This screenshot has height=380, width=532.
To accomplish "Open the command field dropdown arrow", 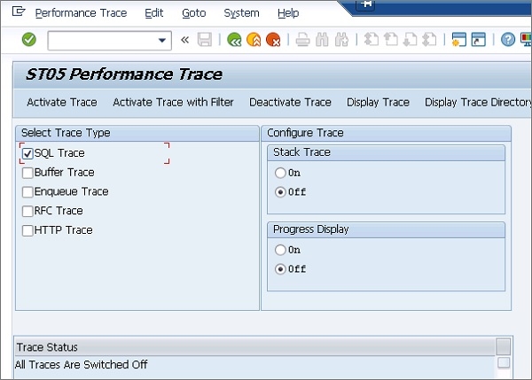I will (162, 41).
